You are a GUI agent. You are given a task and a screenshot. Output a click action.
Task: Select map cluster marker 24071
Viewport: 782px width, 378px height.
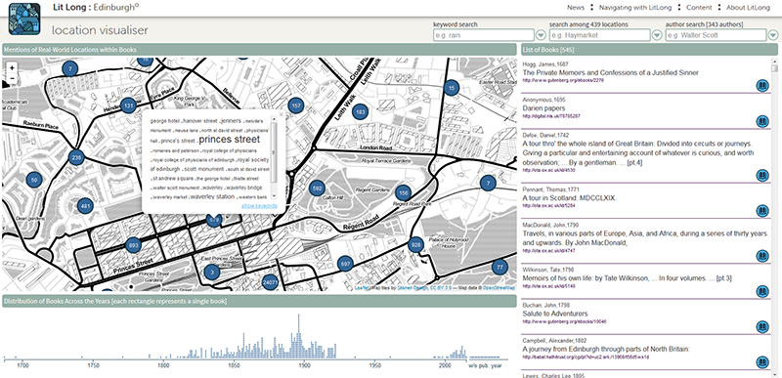pyautogui.click(x=270, y=283)
